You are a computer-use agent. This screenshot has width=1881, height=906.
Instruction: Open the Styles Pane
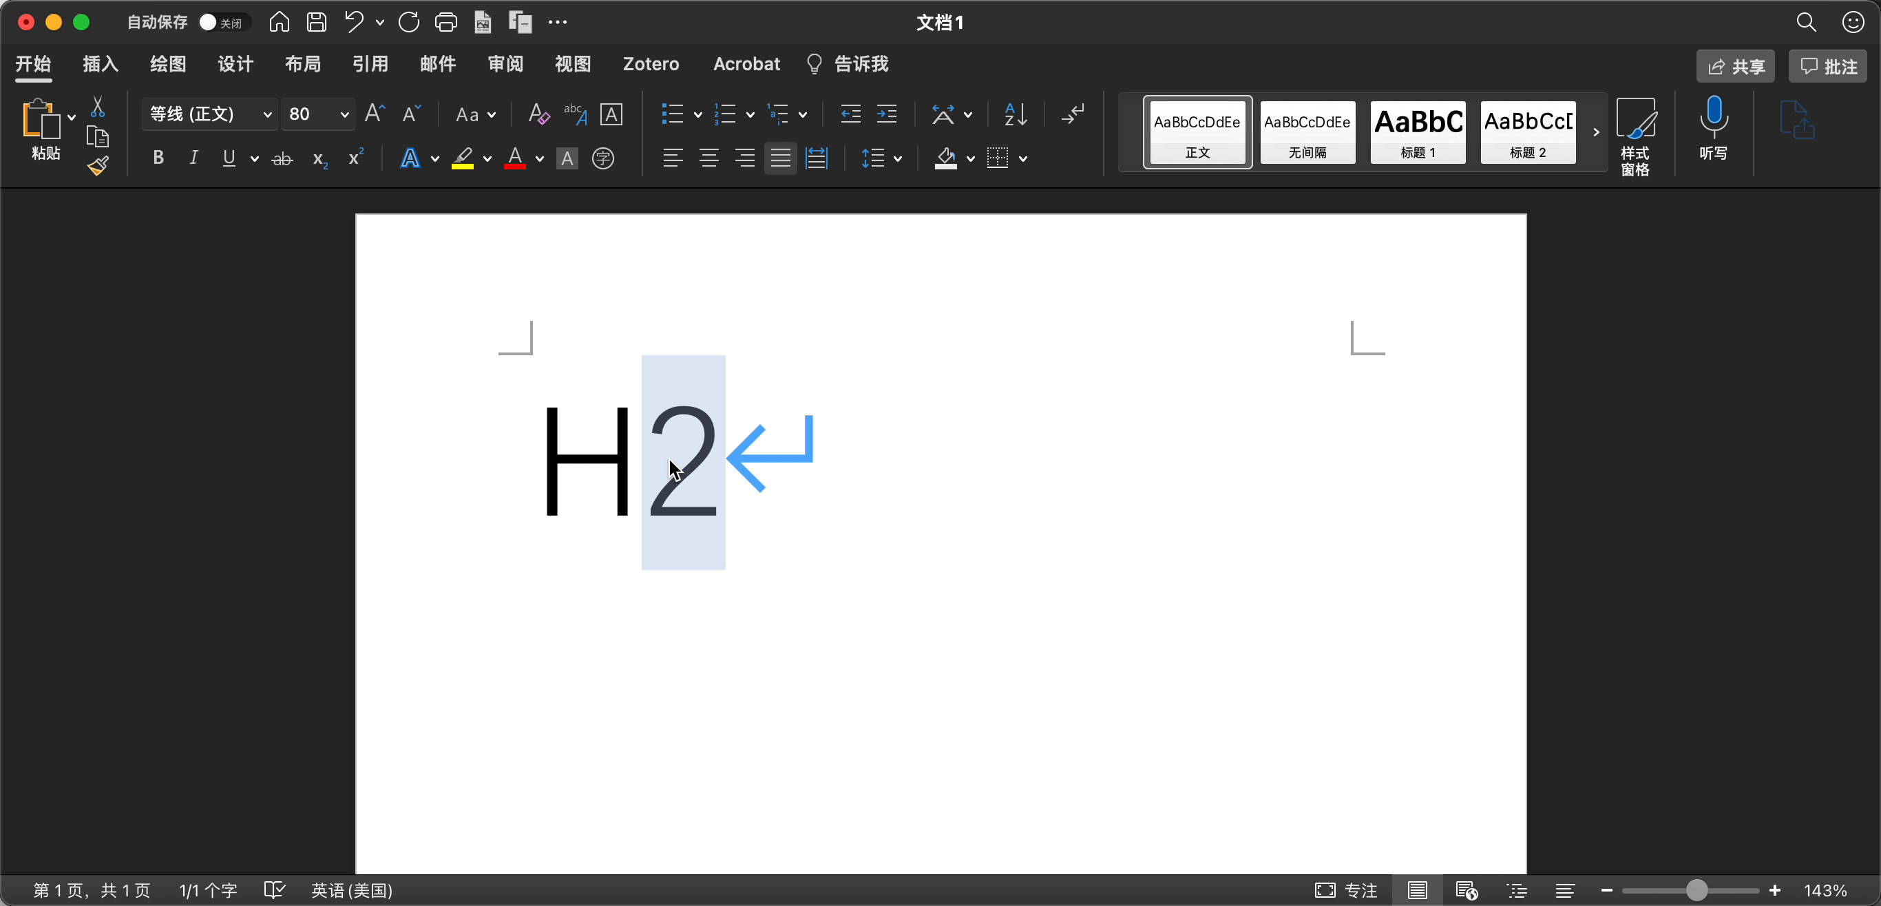tap(1635, 136)
